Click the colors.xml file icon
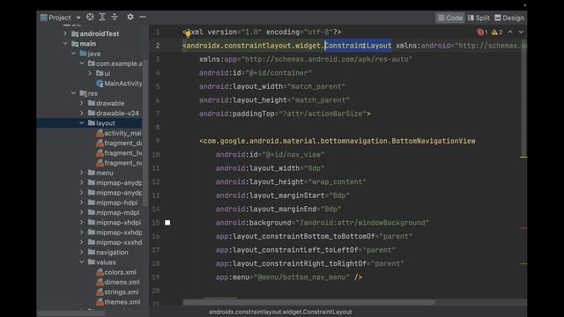 coord(100,272)
